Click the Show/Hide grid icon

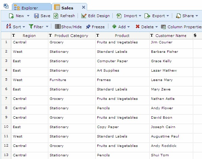[x=57, y=27]
